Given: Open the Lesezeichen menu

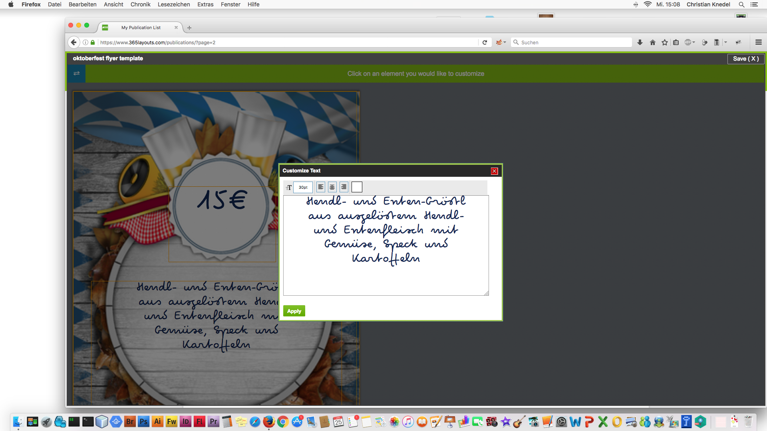Looking at the screenshot, I should click(174, 4).
